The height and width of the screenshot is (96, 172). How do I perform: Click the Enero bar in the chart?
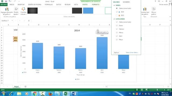point(38,56)
